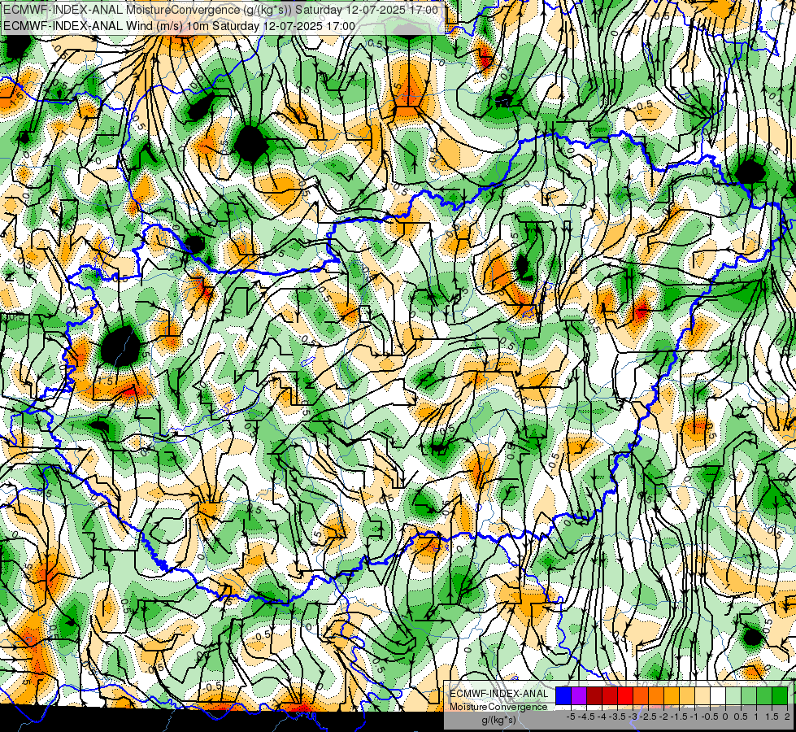Click the "MoistureConvergence" label in the legend
Viewport: 796px width, 732px height.
[499, 707]
